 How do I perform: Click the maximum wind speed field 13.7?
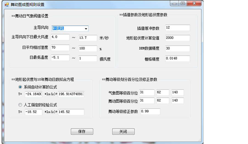click(87, 38)
